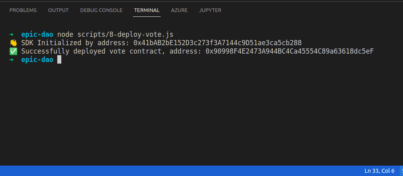Click the green arrow on the last prompt line
Screen dimensions: 403x176
coord(11,60)
